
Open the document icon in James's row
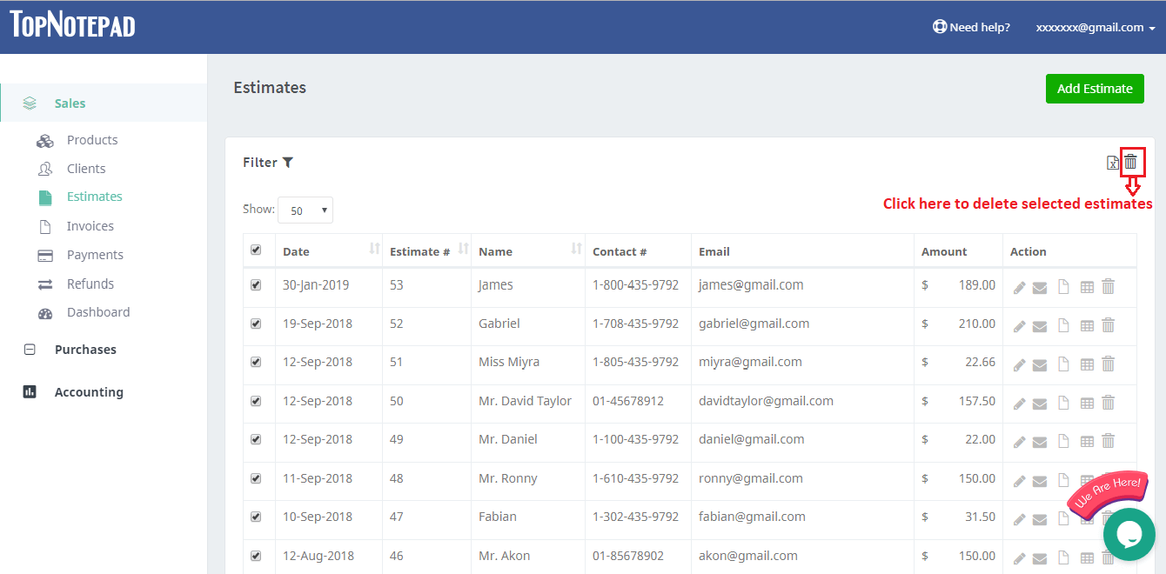point(1063,286)
